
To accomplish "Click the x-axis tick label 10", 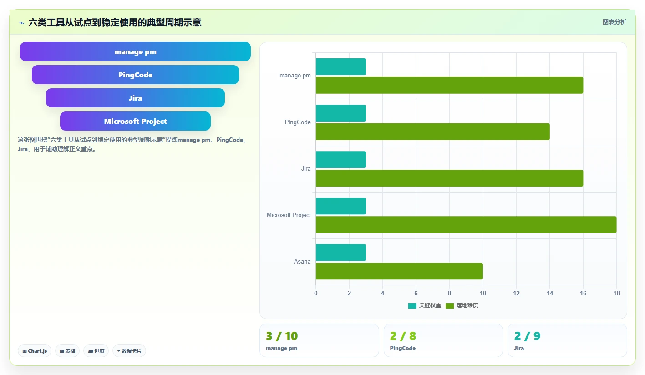I will (x=483, y=293).
